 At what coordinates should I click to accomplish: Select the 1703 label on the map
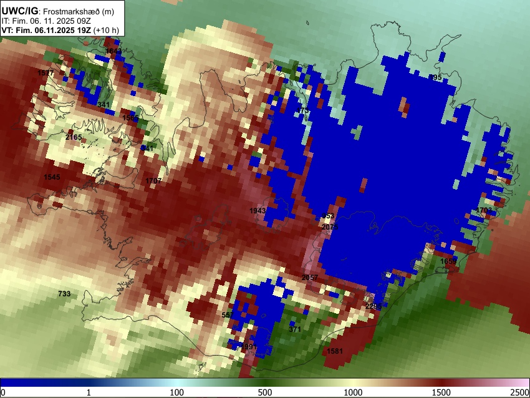[x=484, y=210]
